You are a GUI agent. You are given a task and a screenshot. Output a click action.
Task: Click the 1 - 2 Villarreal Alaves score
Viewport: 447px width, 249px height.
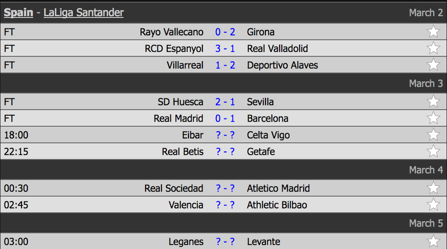(x=225, y=65)
